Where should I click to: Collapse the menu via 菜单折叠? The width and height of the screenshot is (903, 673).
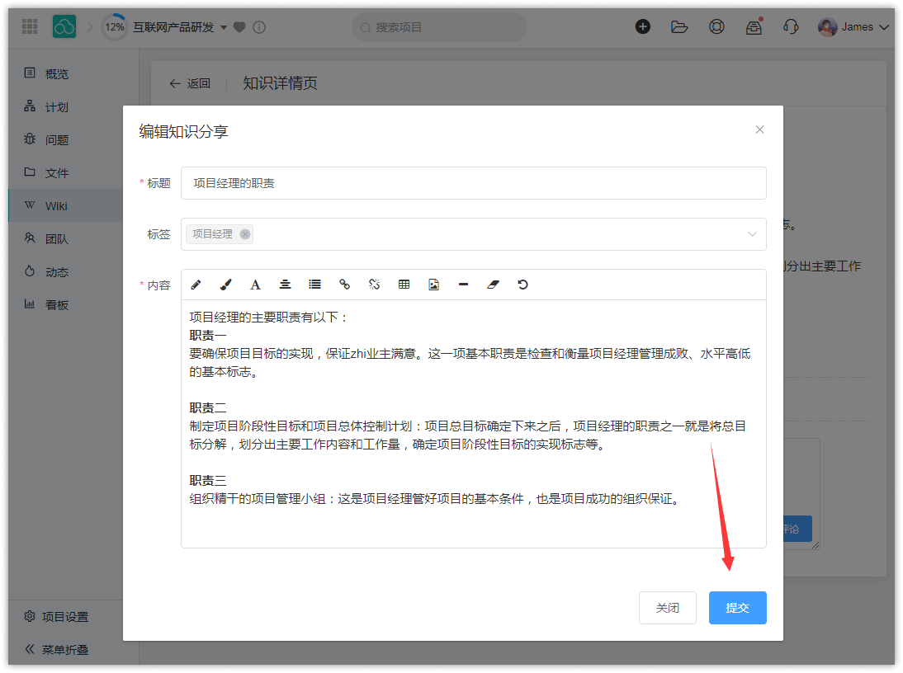point(56,649)
